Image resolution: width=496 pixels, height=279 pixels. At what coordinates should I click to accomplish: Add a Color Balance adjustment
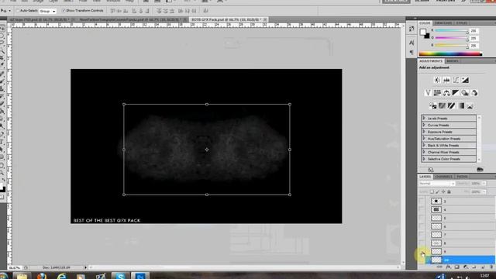tap(446, 93)
